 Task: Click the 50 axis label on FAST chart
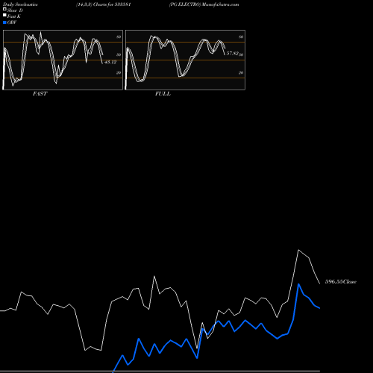coord(119,54)
